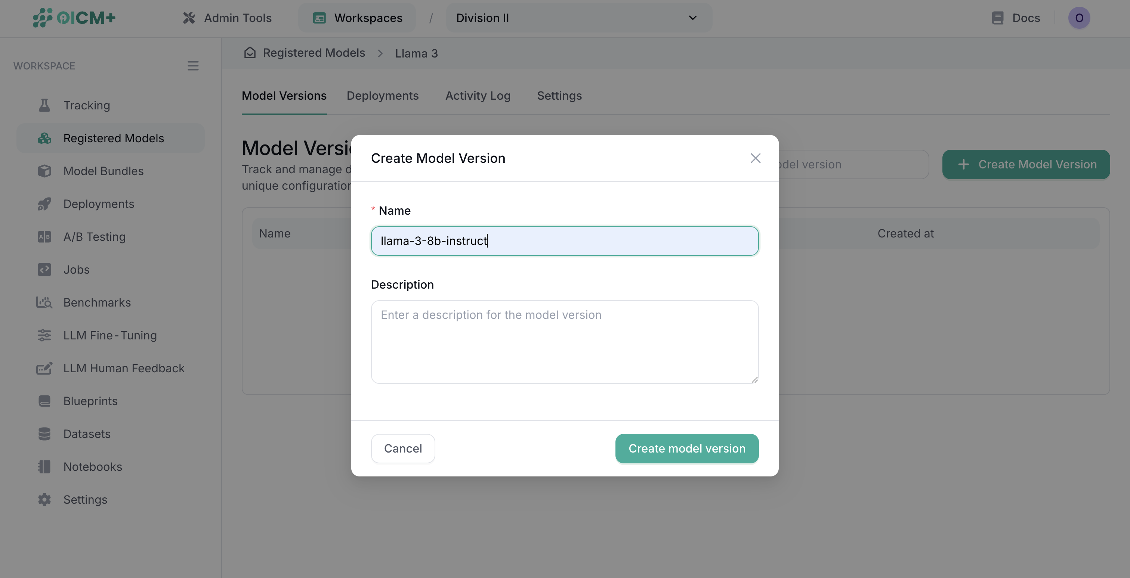Collapse the Workspace sidebar menu
The width and height of the screenshot is (1130, 578).
pos(193,66)
